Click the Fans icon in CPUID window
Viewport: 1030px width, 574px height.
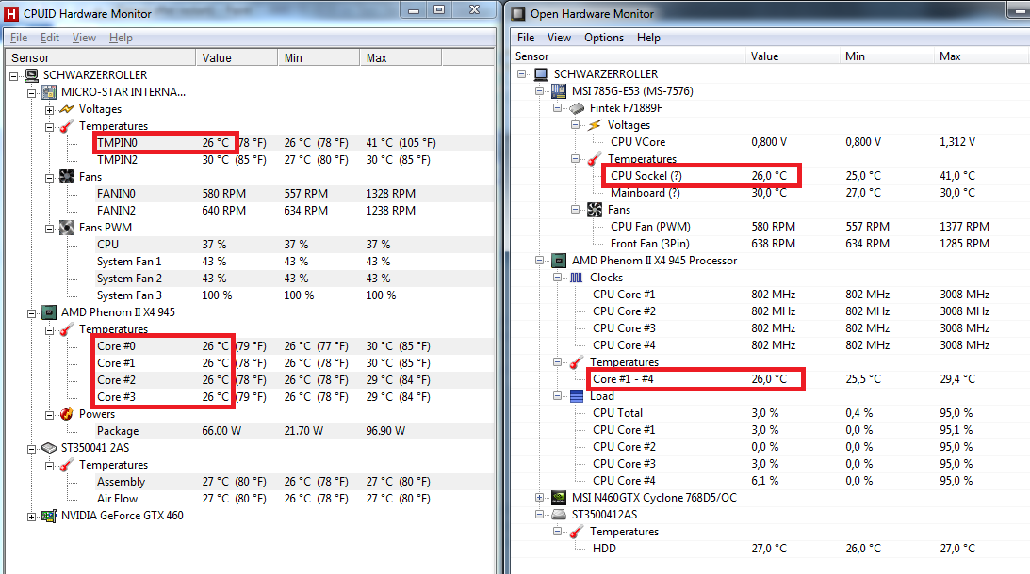(66, 177)
